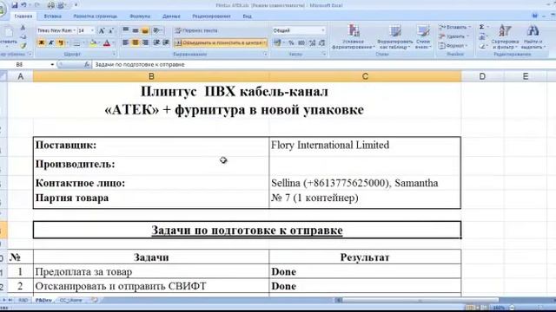Select column A header
The width and height of the screenshot is (556, 312).
pos(20,76)
